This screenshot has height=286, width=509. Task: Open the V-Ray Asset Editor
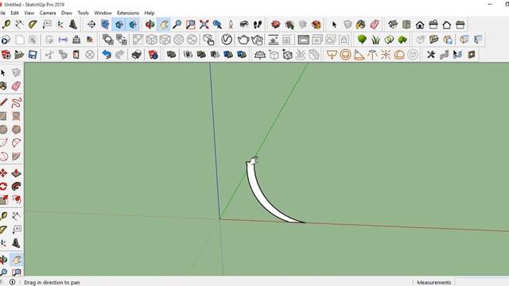tap(227, 40)
